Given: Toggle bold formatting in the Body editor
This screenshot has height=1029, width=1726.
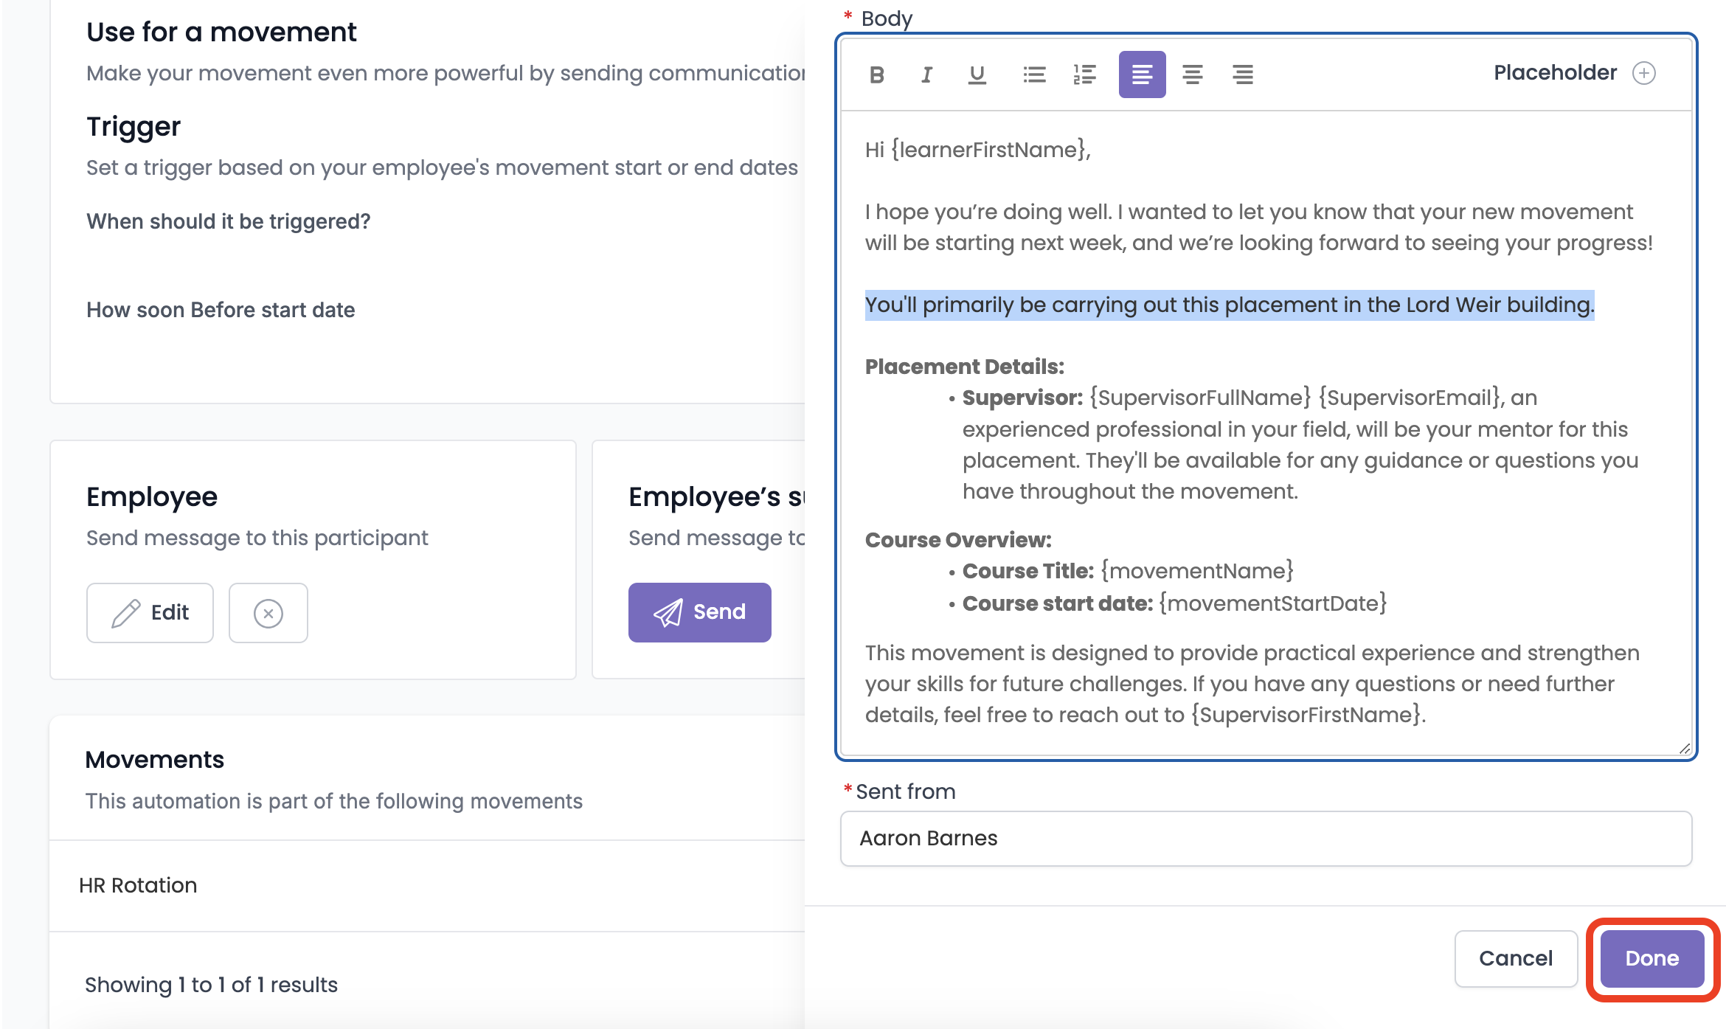Looking at the screenshot, I should click(876, 75).
